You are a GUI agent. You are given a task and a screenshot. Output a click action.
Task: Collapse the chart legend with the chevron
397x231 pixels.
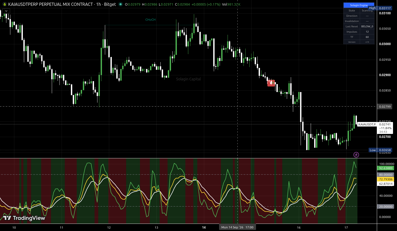(6, 11)
